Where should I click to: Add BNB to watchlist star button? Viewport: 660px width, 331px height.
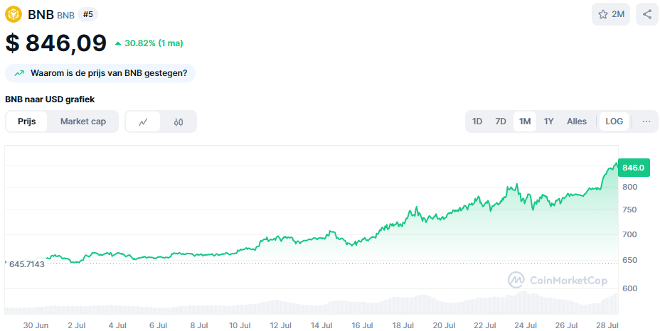611,14
